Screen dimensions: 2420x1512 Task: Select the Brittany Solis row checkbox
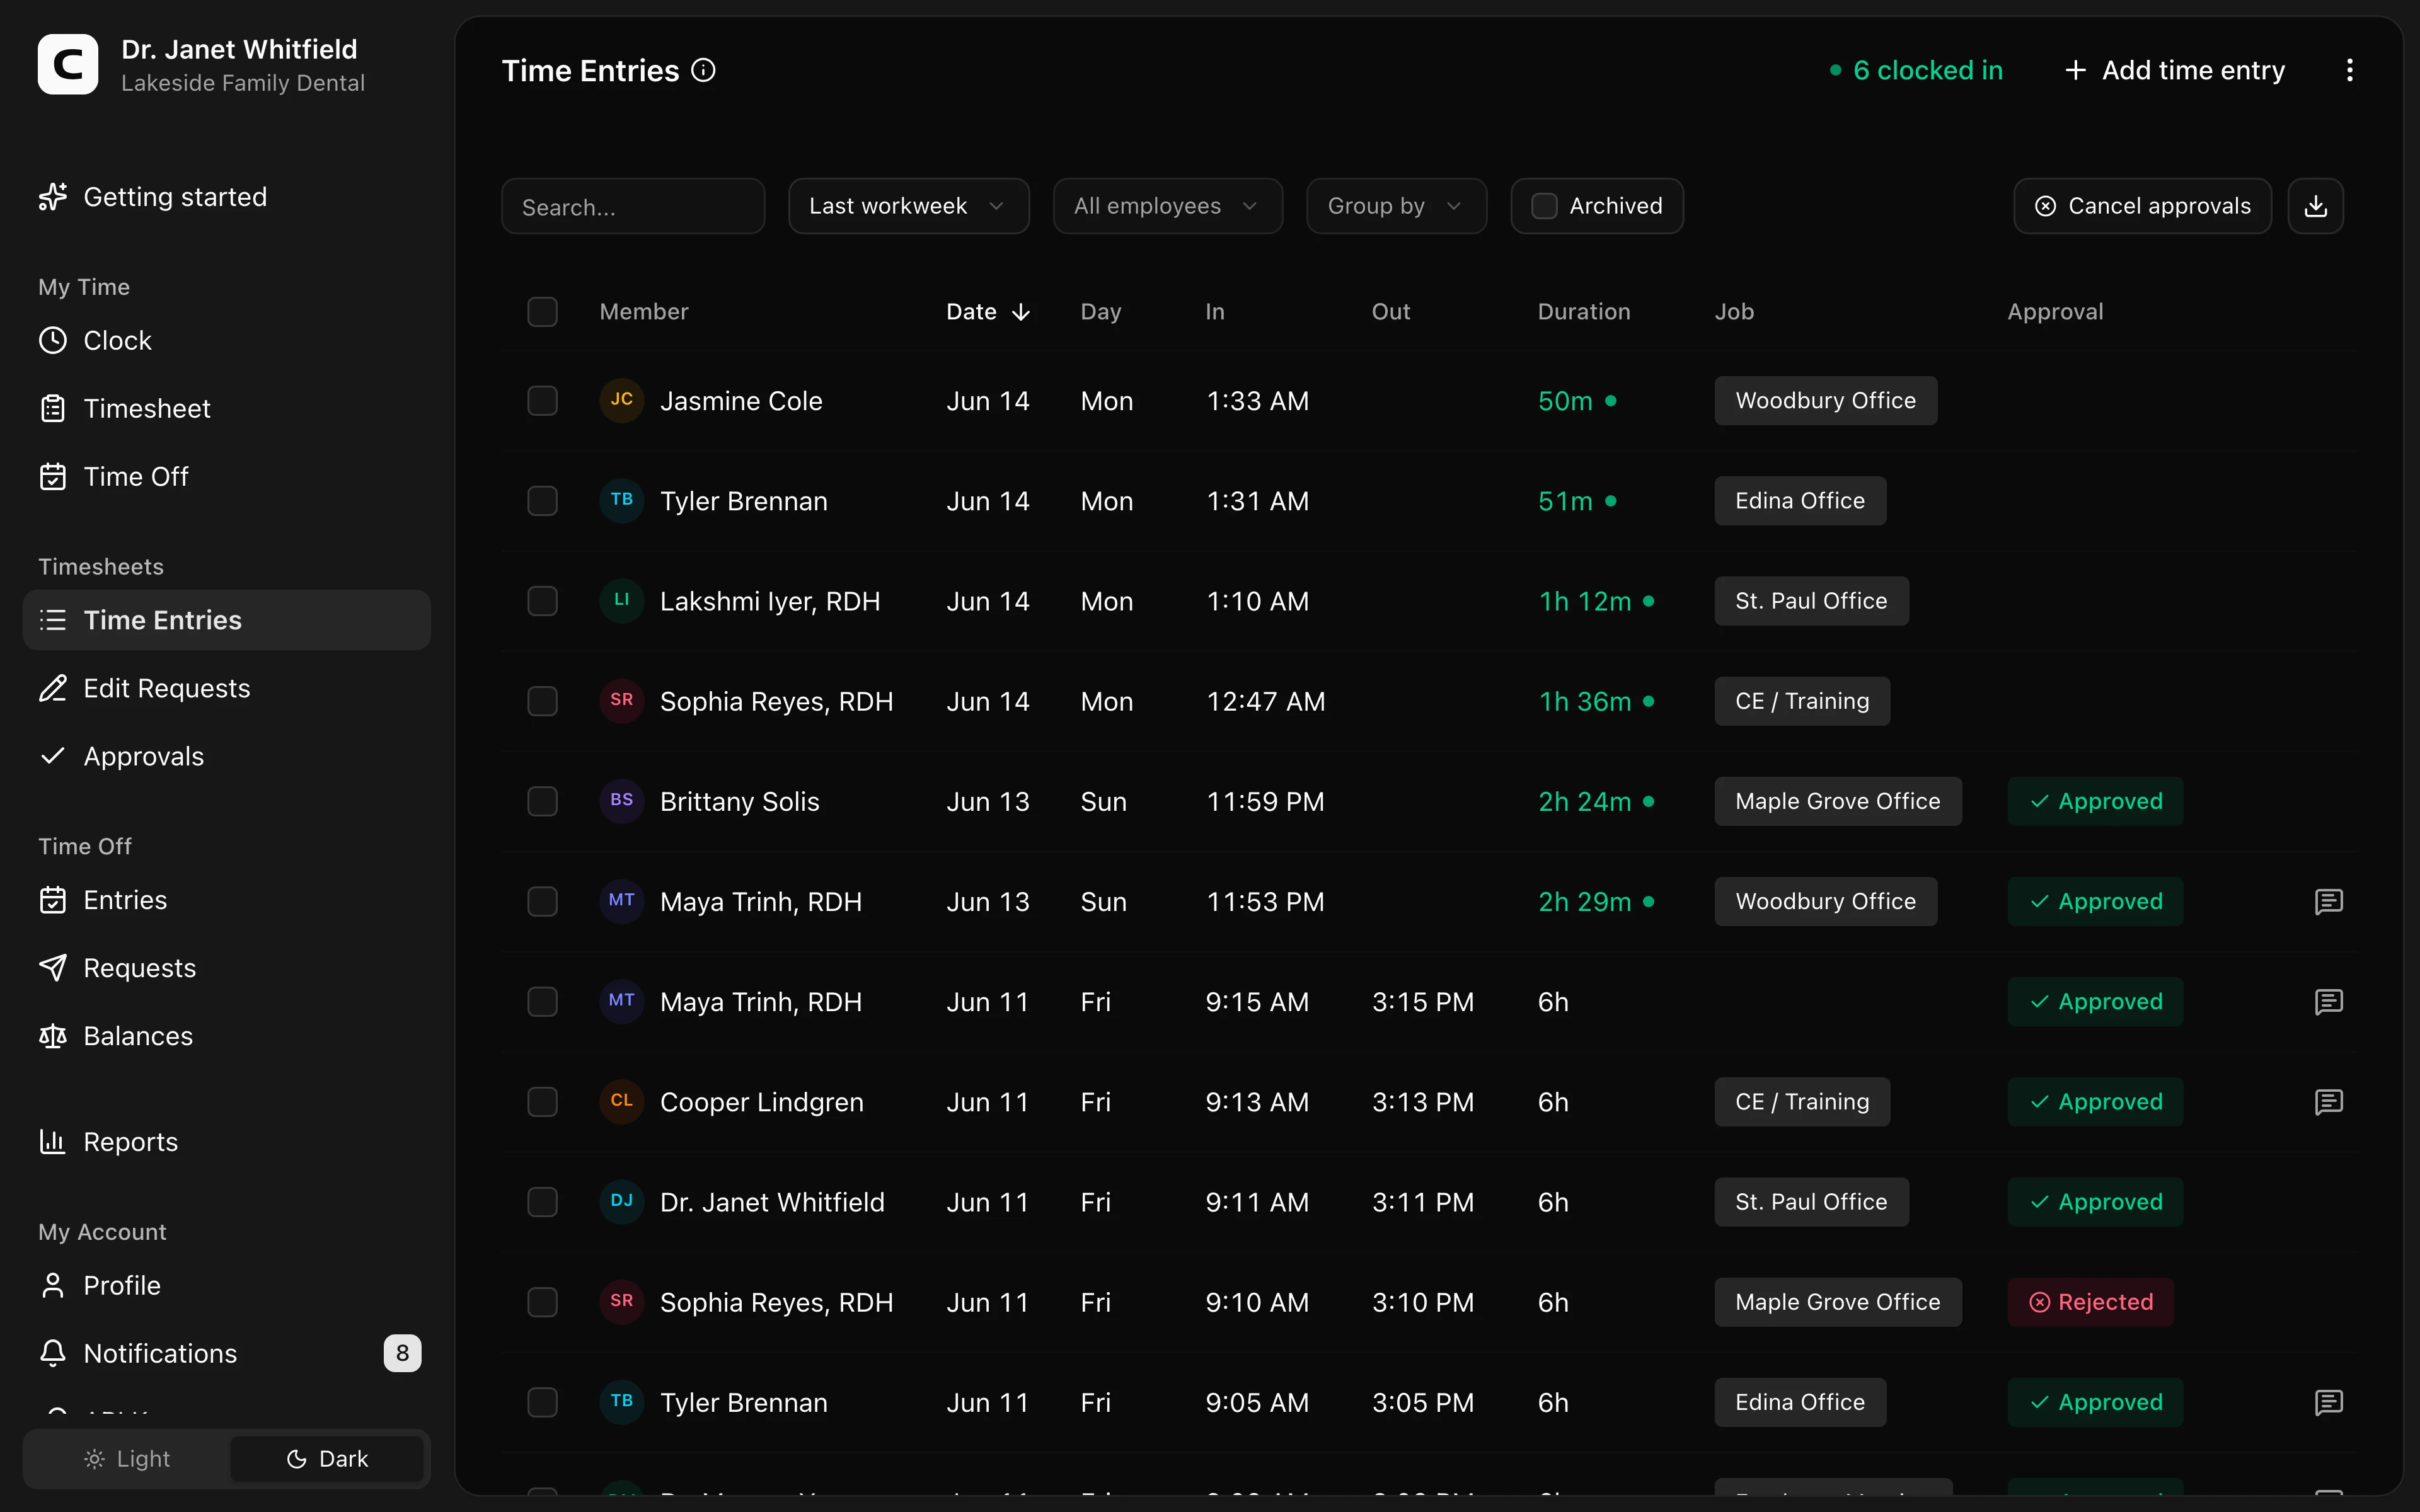pos(543,801)
